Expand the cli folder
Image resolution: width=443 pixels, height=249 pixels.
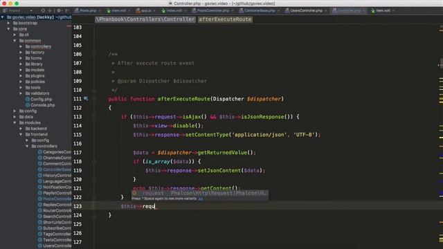click(x=15, y=35)
